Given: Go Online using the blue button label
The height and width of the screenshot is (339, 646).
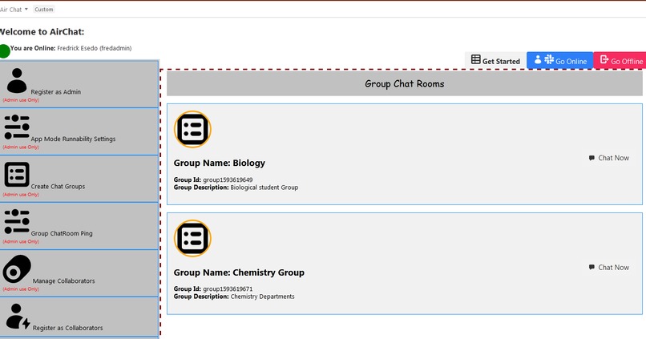Looking at the screenshot, I should click(x=571, y=62).
